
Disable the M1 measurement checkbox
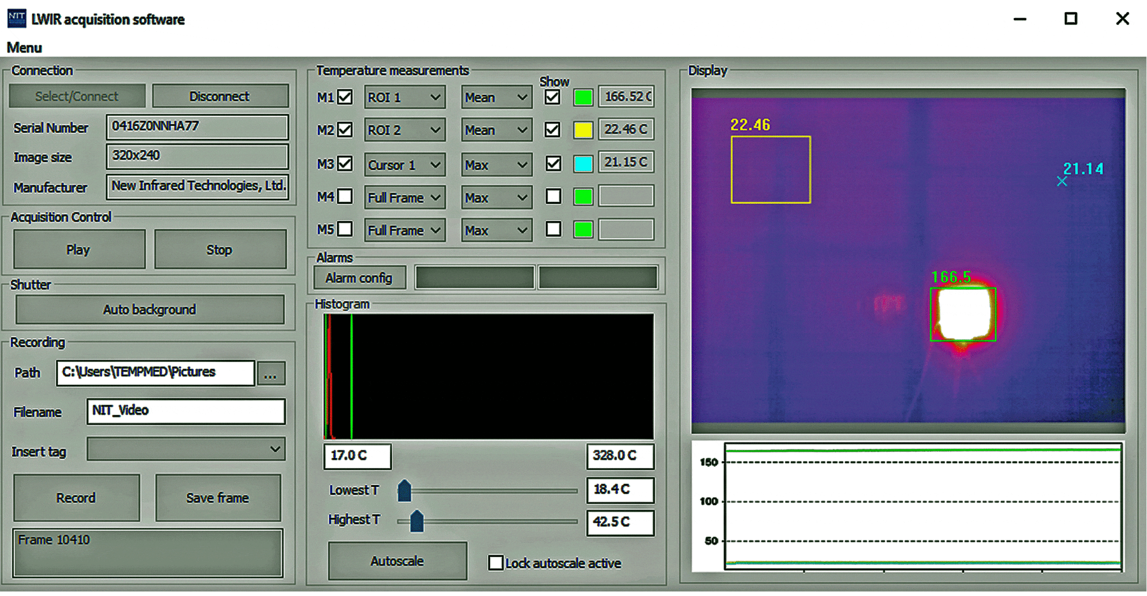click(x=345, y=97)
